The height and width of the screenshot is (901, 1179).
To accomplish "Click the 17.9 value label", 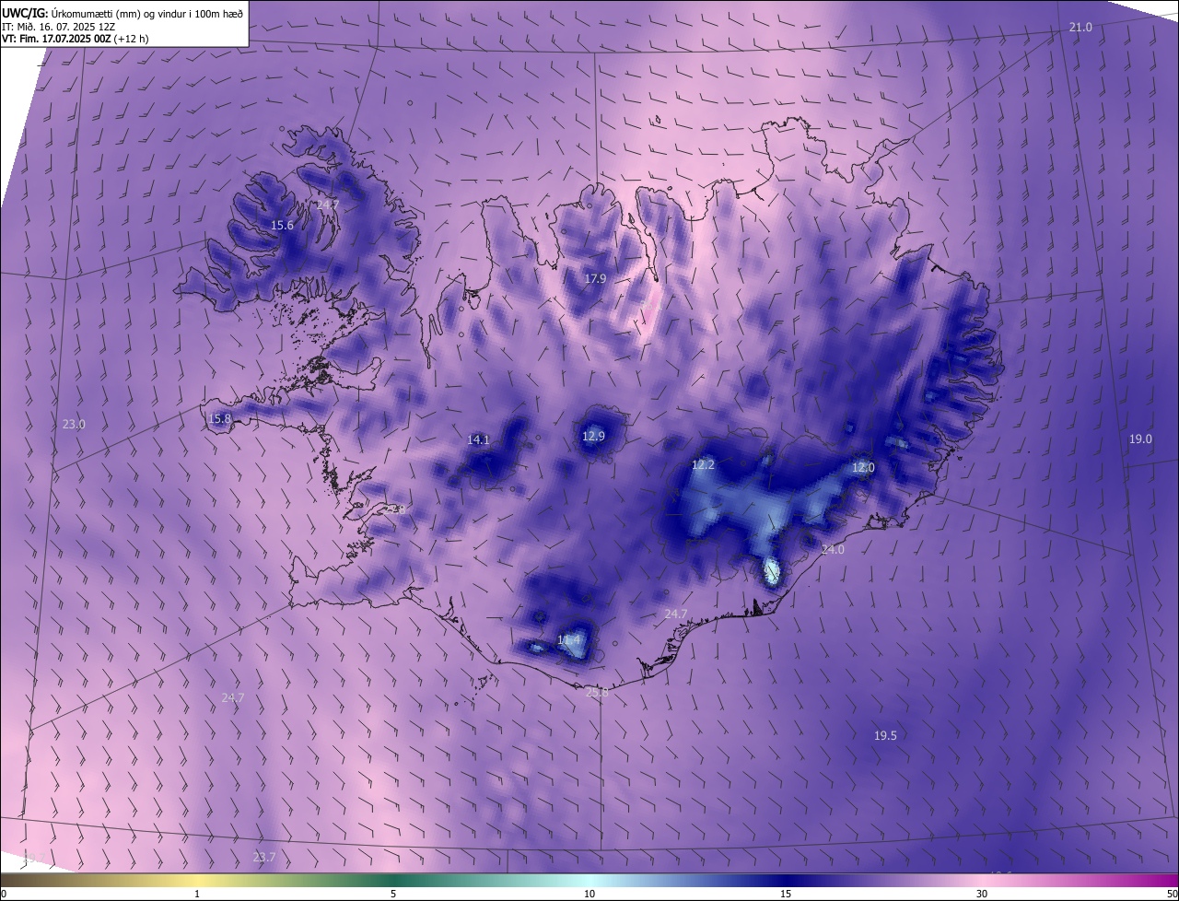I will tap(595, 279).
